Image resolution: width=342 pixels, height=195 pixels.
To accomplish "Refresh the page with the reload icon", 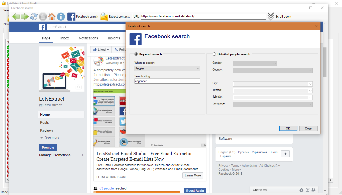I will [x=34, y=17].
